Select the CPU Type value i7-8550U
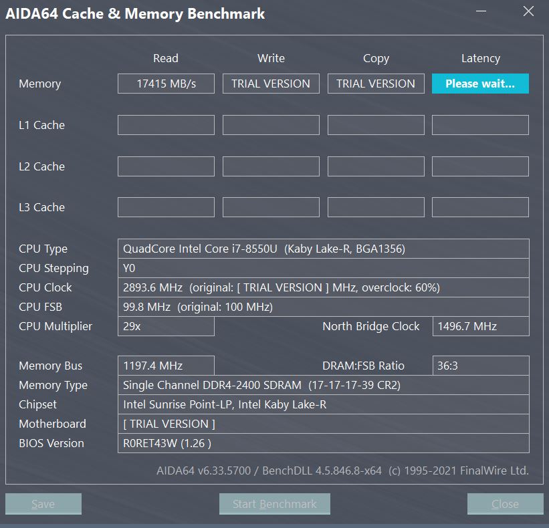 [324, 249]
